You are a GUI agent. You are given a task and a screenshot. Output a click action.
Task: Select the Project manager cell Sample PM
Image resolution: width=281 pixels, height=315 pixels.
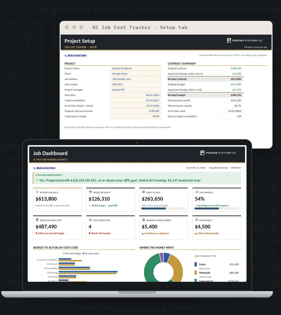[136, 90]
